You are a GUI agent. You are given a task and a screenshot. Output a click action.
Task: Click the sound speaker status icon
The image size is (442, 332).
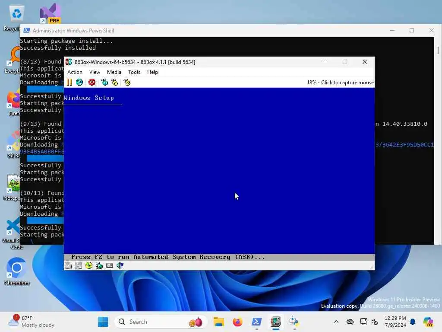[120, 265]
